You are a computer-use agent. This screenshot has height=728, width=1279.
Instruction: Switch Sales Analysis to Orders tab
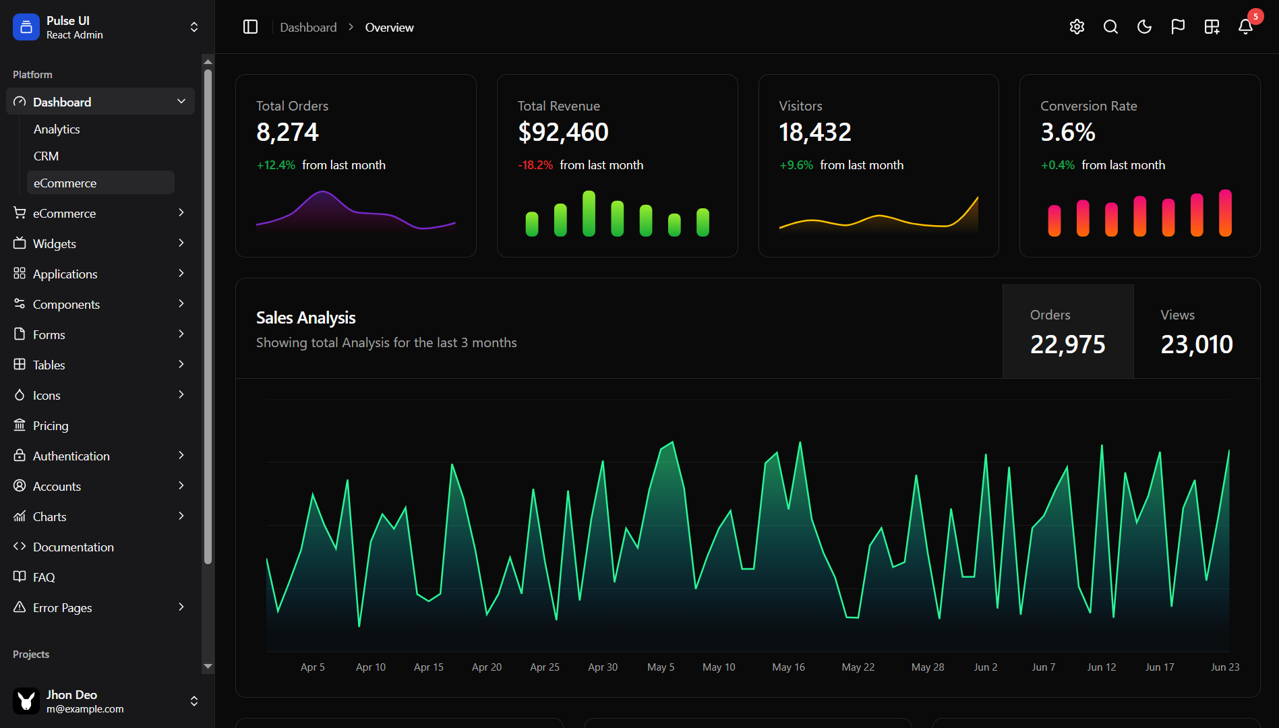pos(1068,331)
